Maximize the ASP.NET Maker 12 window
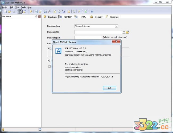The width and height of the screenshot is (173, 133). pos(161,2)
